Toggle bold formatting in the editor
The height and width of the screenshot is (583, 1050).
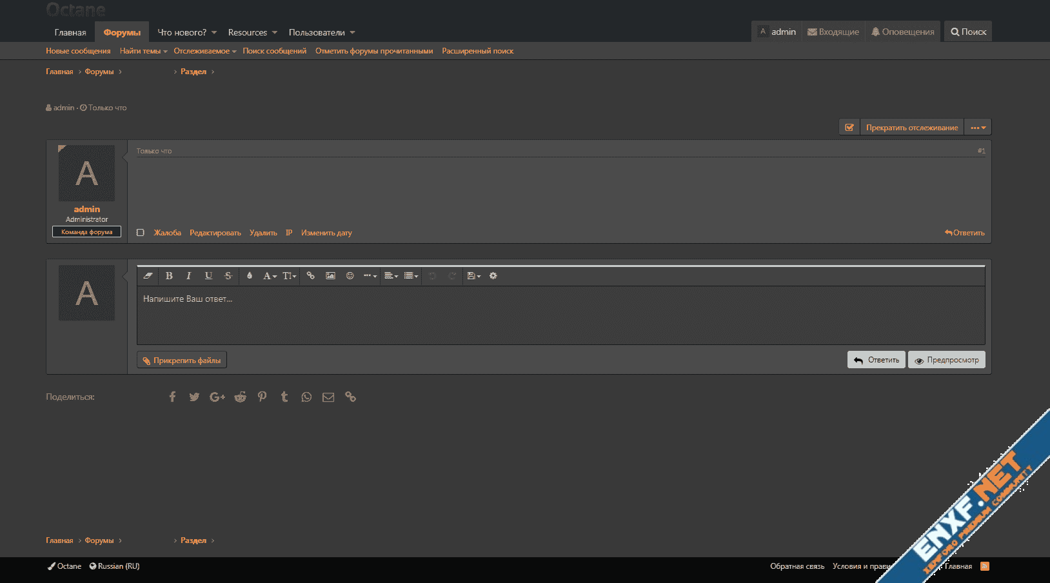pos(169,276)
